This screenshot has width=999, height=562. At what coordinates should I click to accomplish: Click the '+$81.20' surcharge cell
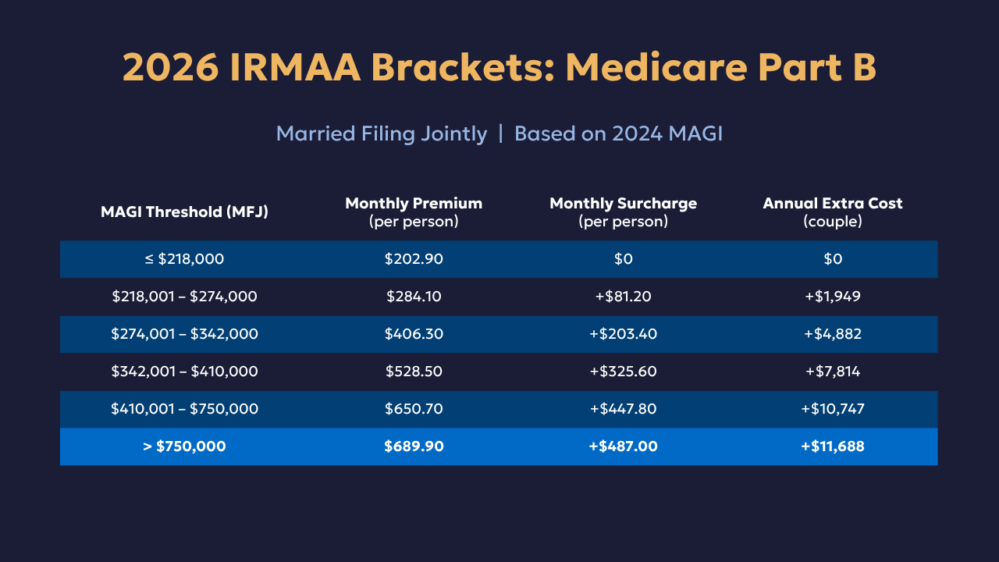coord(623,297)
